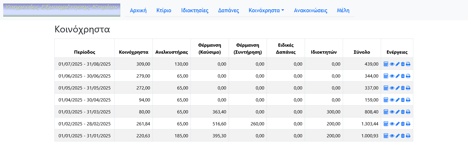Go to Ιδιοκτησίες in the navbar
This screenshot has width=468, height=156.
[195, 10]
